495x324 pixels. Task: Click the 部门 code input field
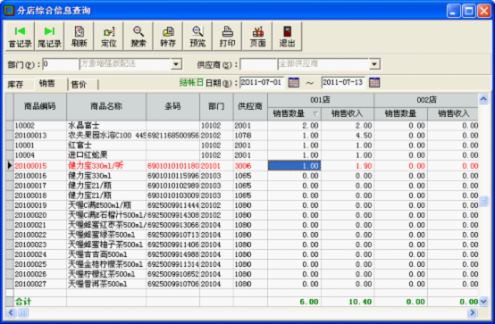click(x=60, y=64)
